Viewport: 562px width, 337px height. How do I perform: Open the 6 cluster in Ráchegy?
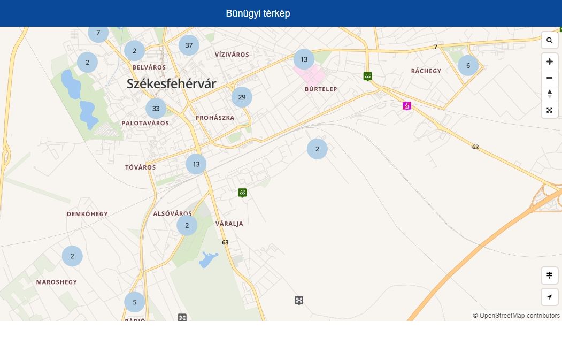click(x=468, y=65)
